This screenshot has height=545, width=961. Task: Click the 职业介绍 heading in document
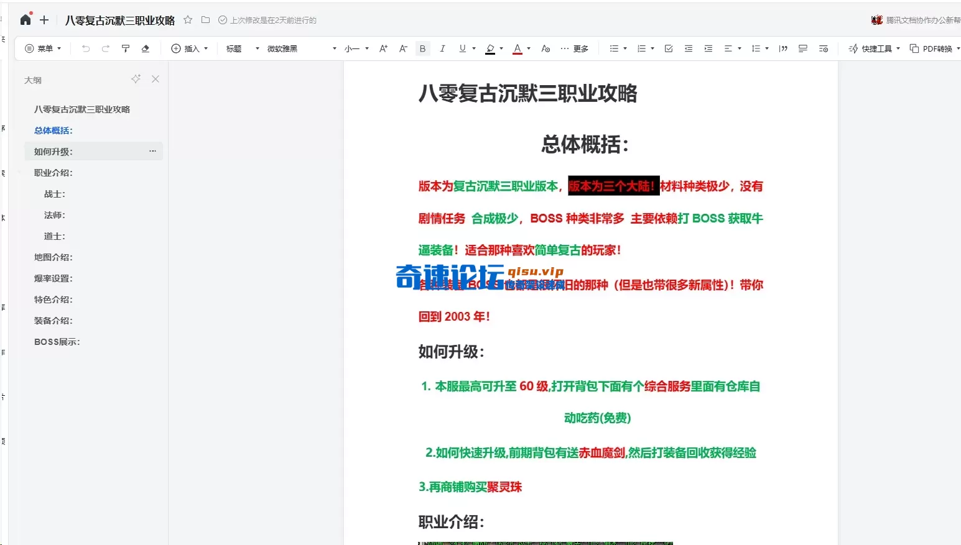click(452, 522)
